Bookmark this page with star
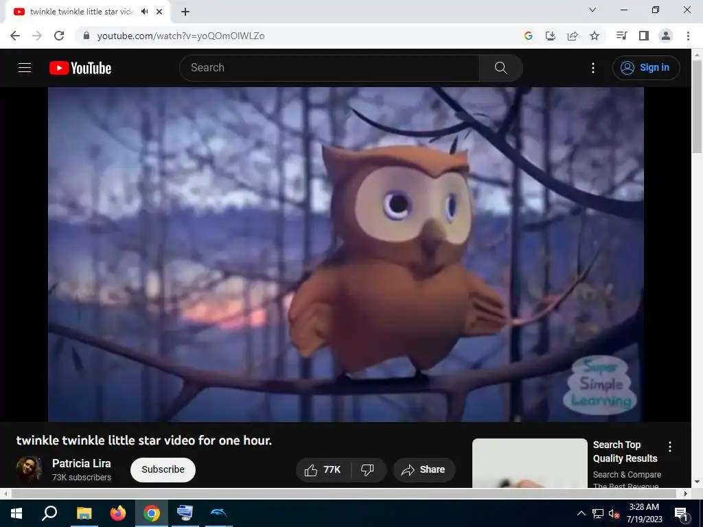This screenshot has height=527, width=703. pos(595,36)
